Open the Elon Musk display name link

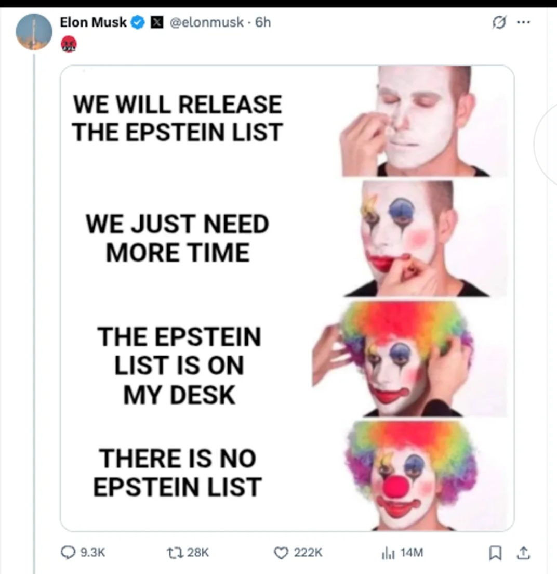pos(93,22)
